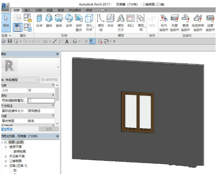This screenshot has width=218, height=177.
Task: Open the Switch Windows dropdown arrow
Action: [x=111, y=41]
